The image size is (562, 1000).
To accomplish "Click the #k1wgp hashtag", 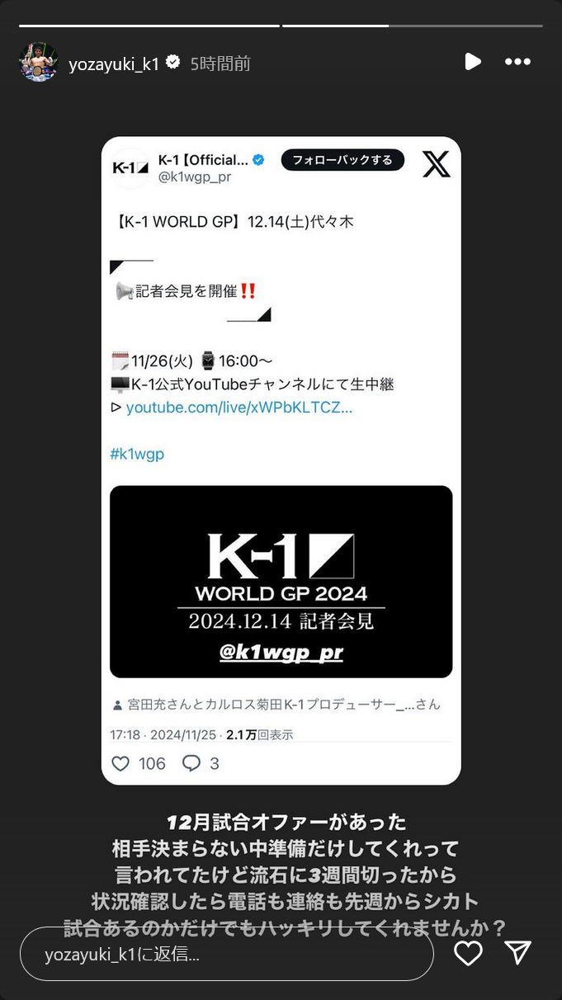I will (137, 454).
